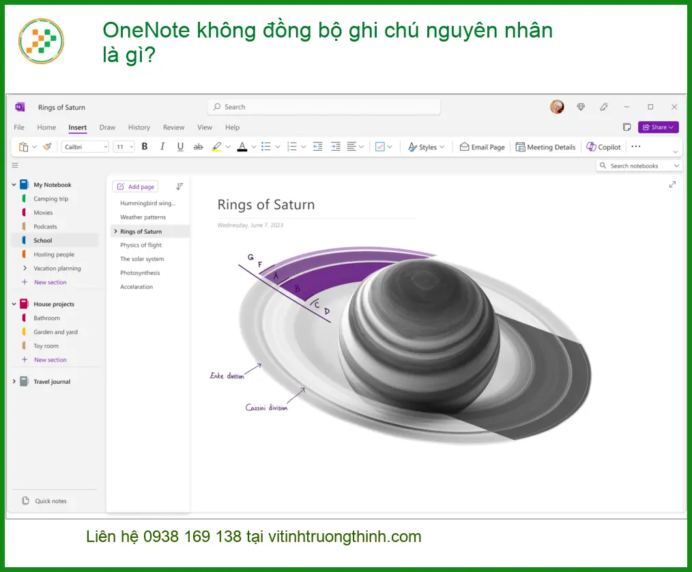Screen dimensions: 692x572
Task: Open the Styles gallery
Action: tap(427, 147)
